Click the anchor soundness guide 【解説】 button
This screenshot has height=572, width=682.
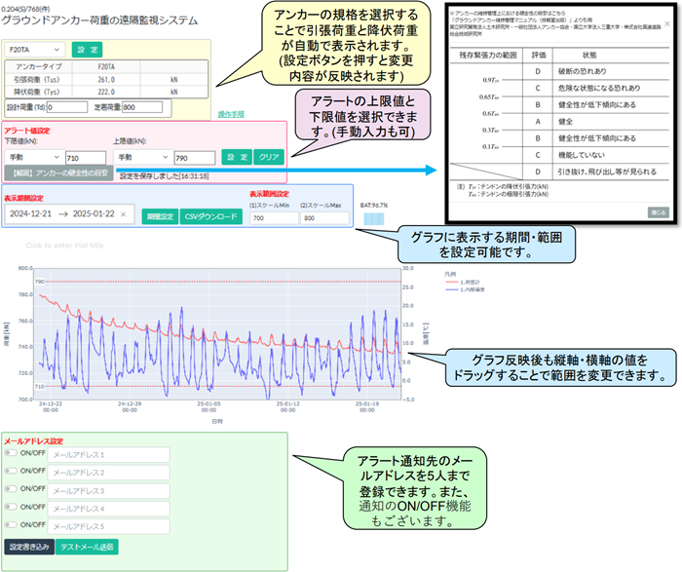[x=58, y=173]
